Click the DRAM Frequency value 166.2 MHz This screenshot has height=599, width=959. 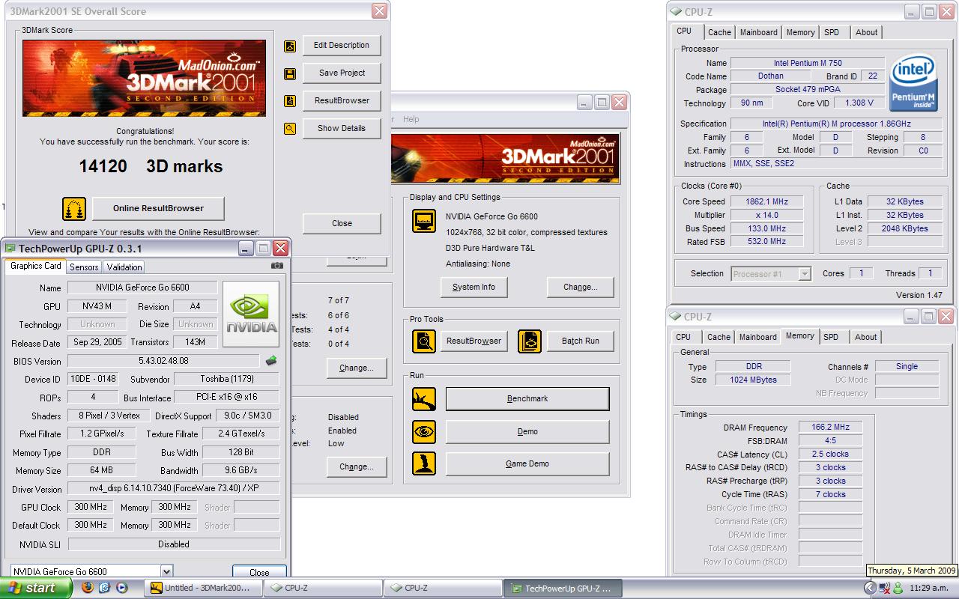point(830,427)
